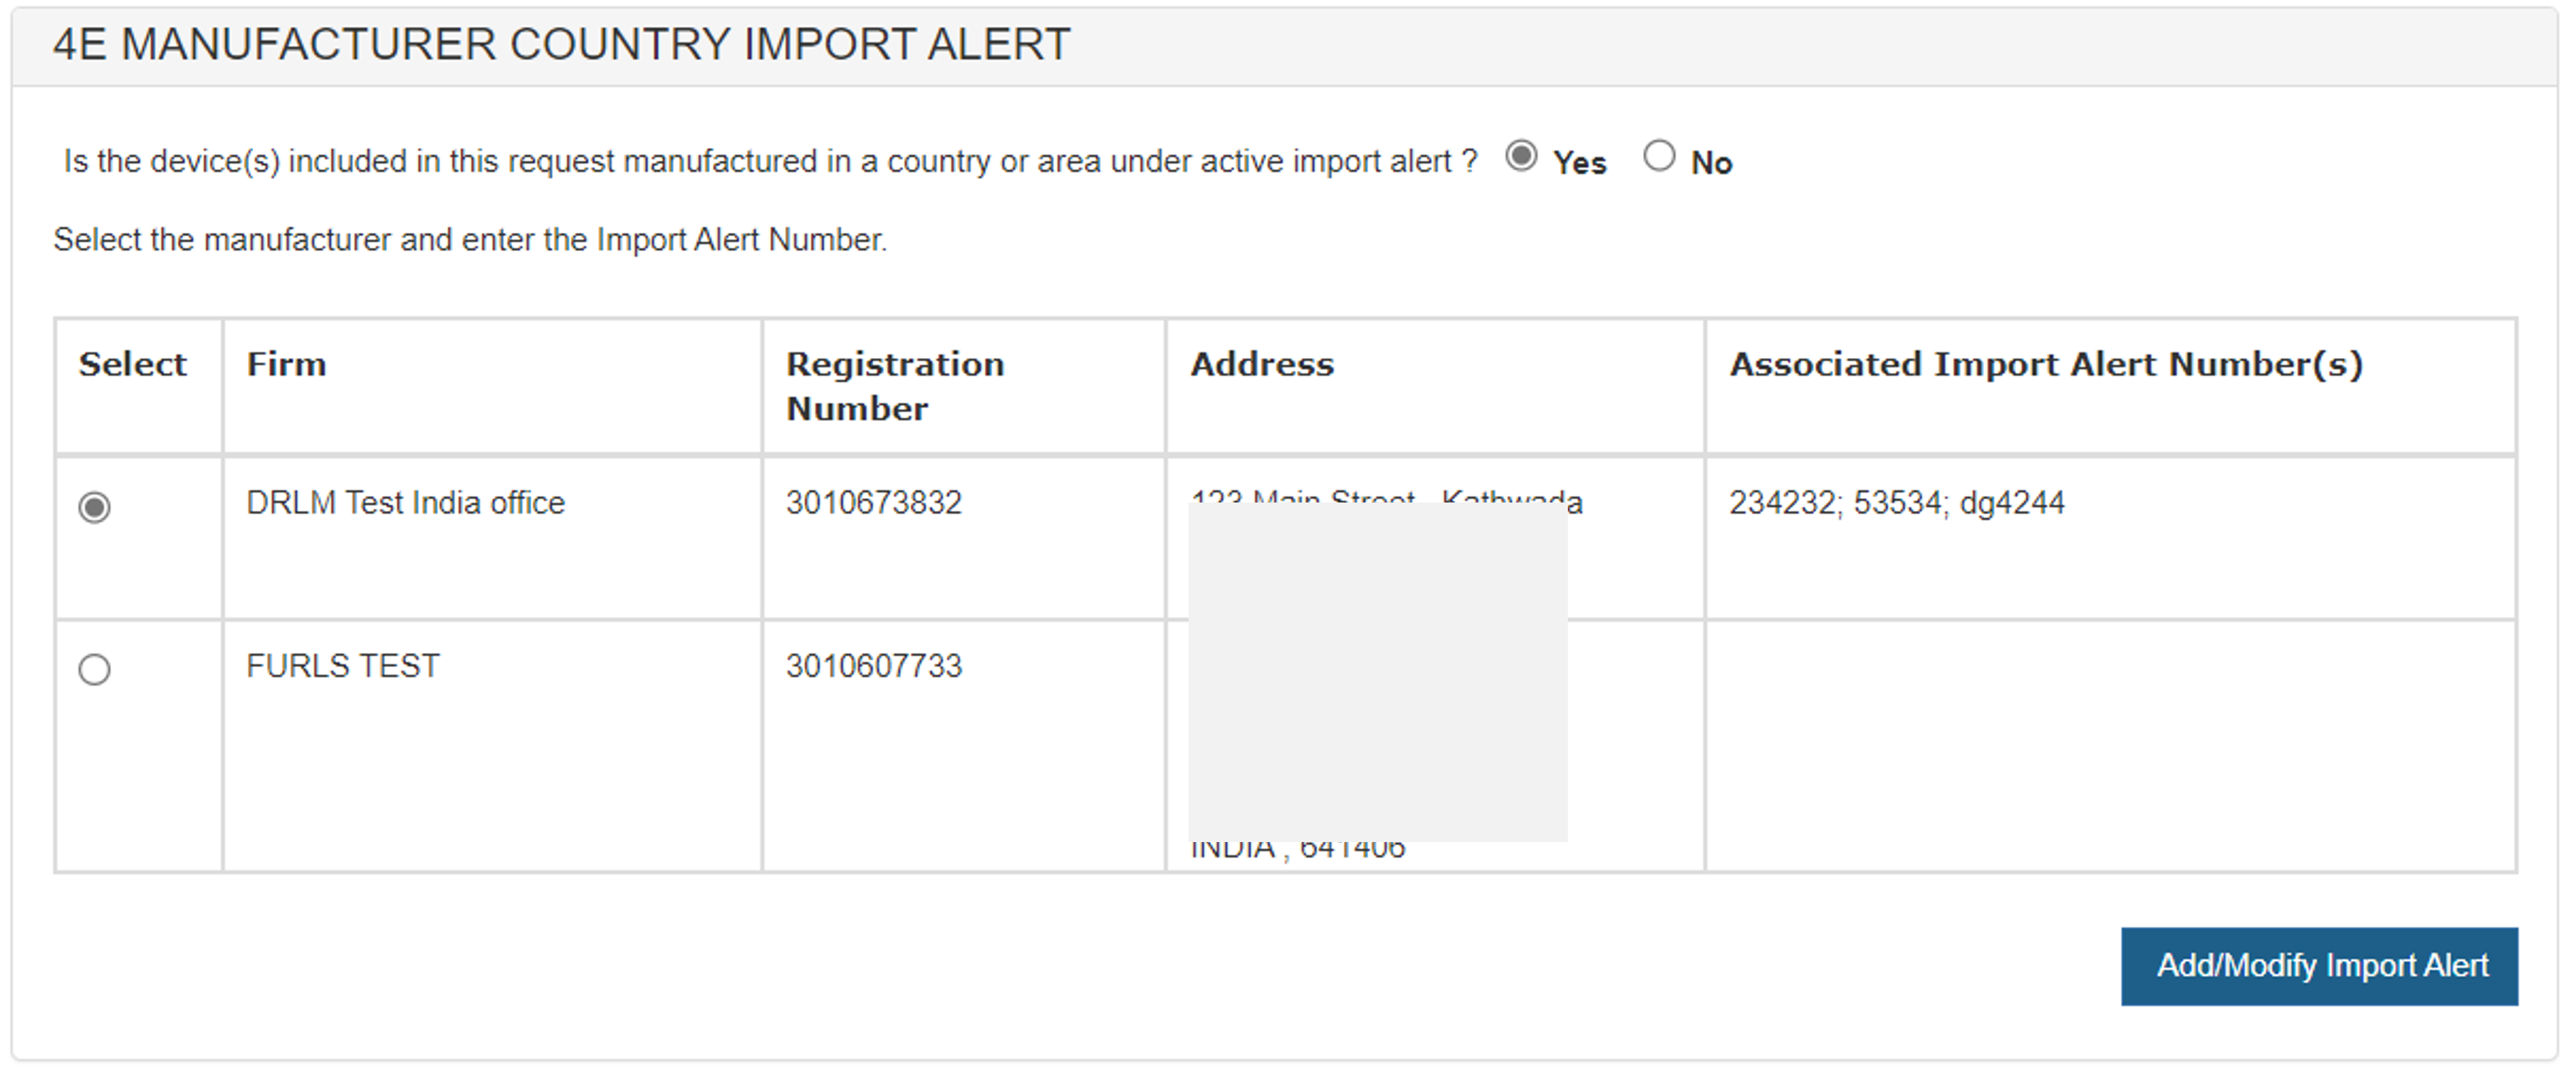Click the gray box covering the addresses
Screen dimensions: 2576x1076
[x=1377, y=672]
